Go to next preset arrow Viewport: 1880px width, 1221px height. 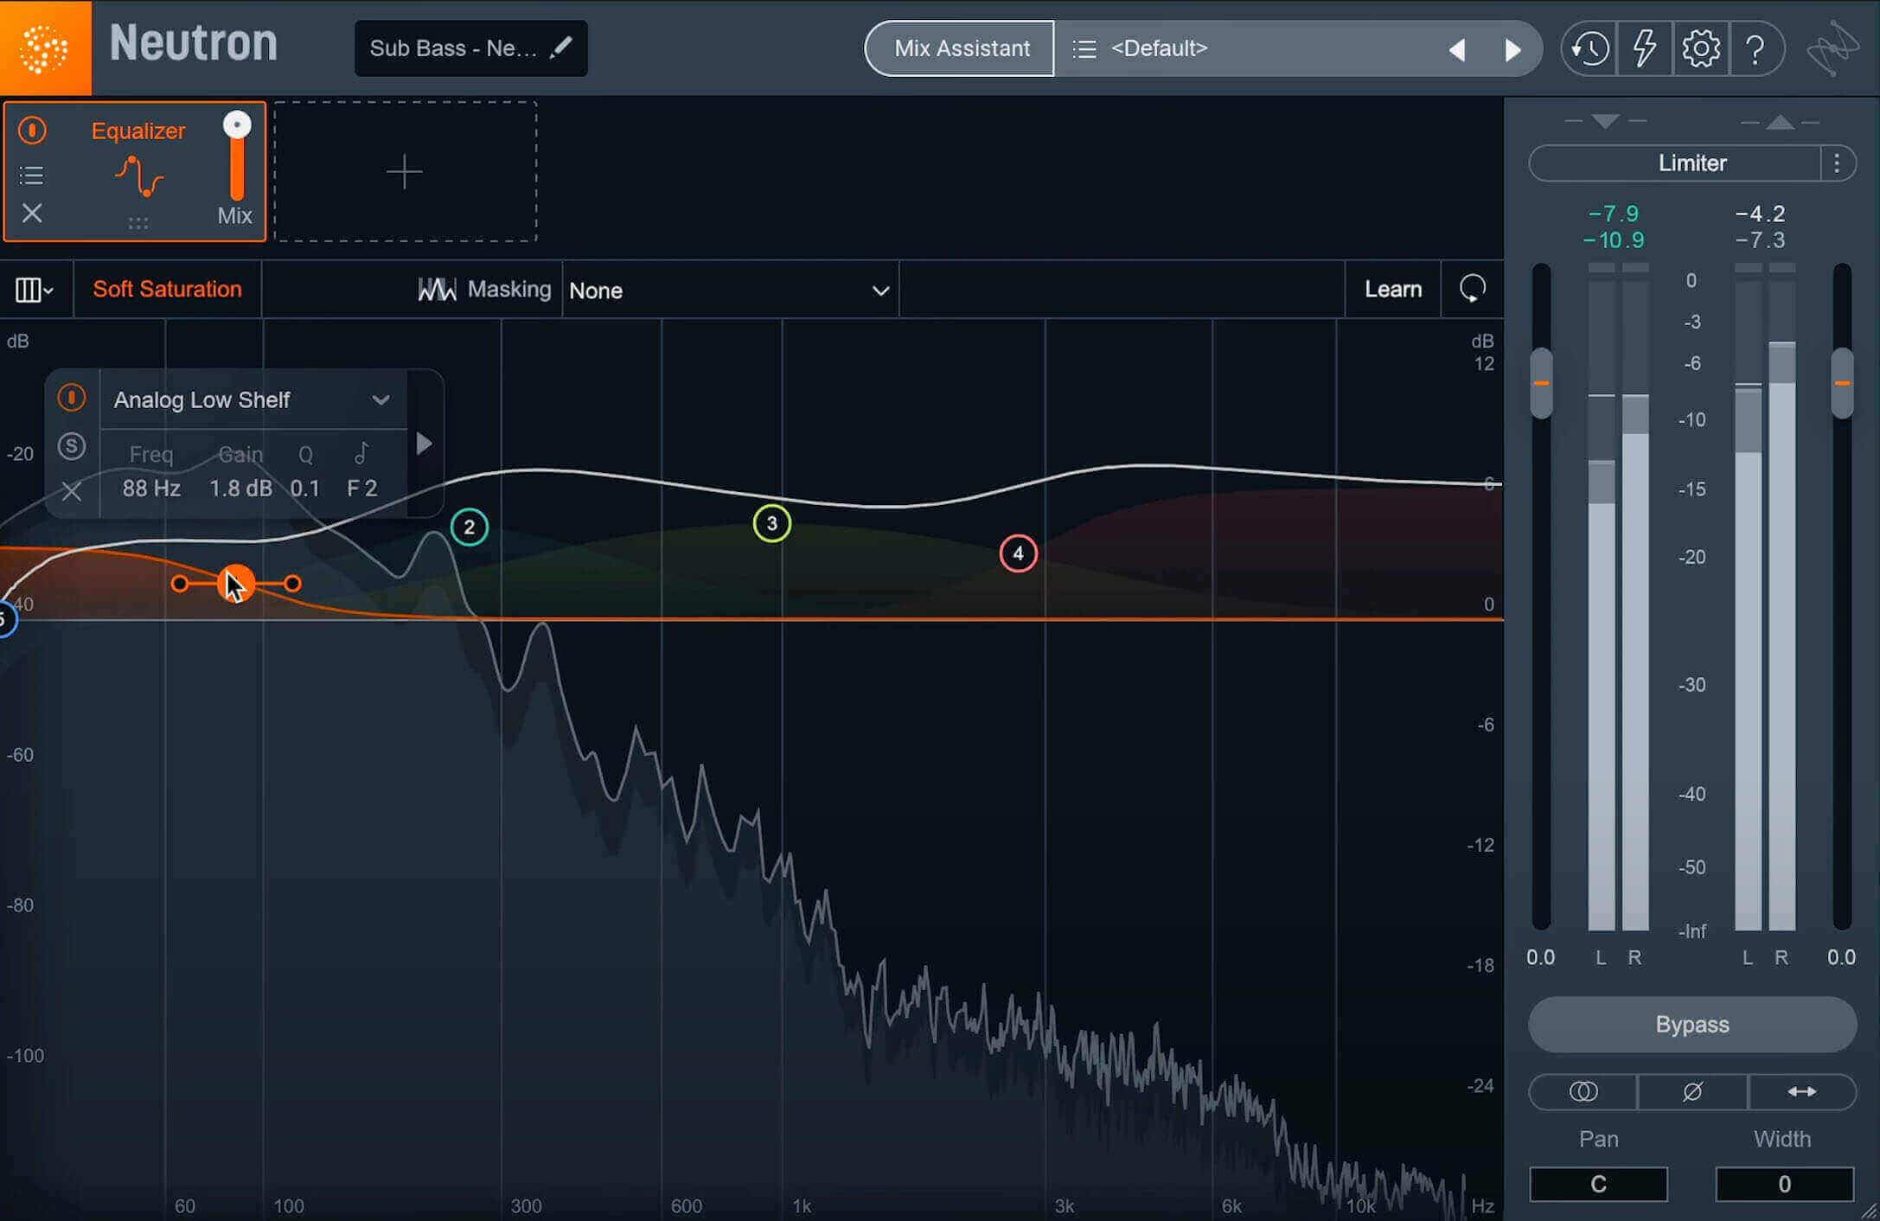click(1512, 50)
